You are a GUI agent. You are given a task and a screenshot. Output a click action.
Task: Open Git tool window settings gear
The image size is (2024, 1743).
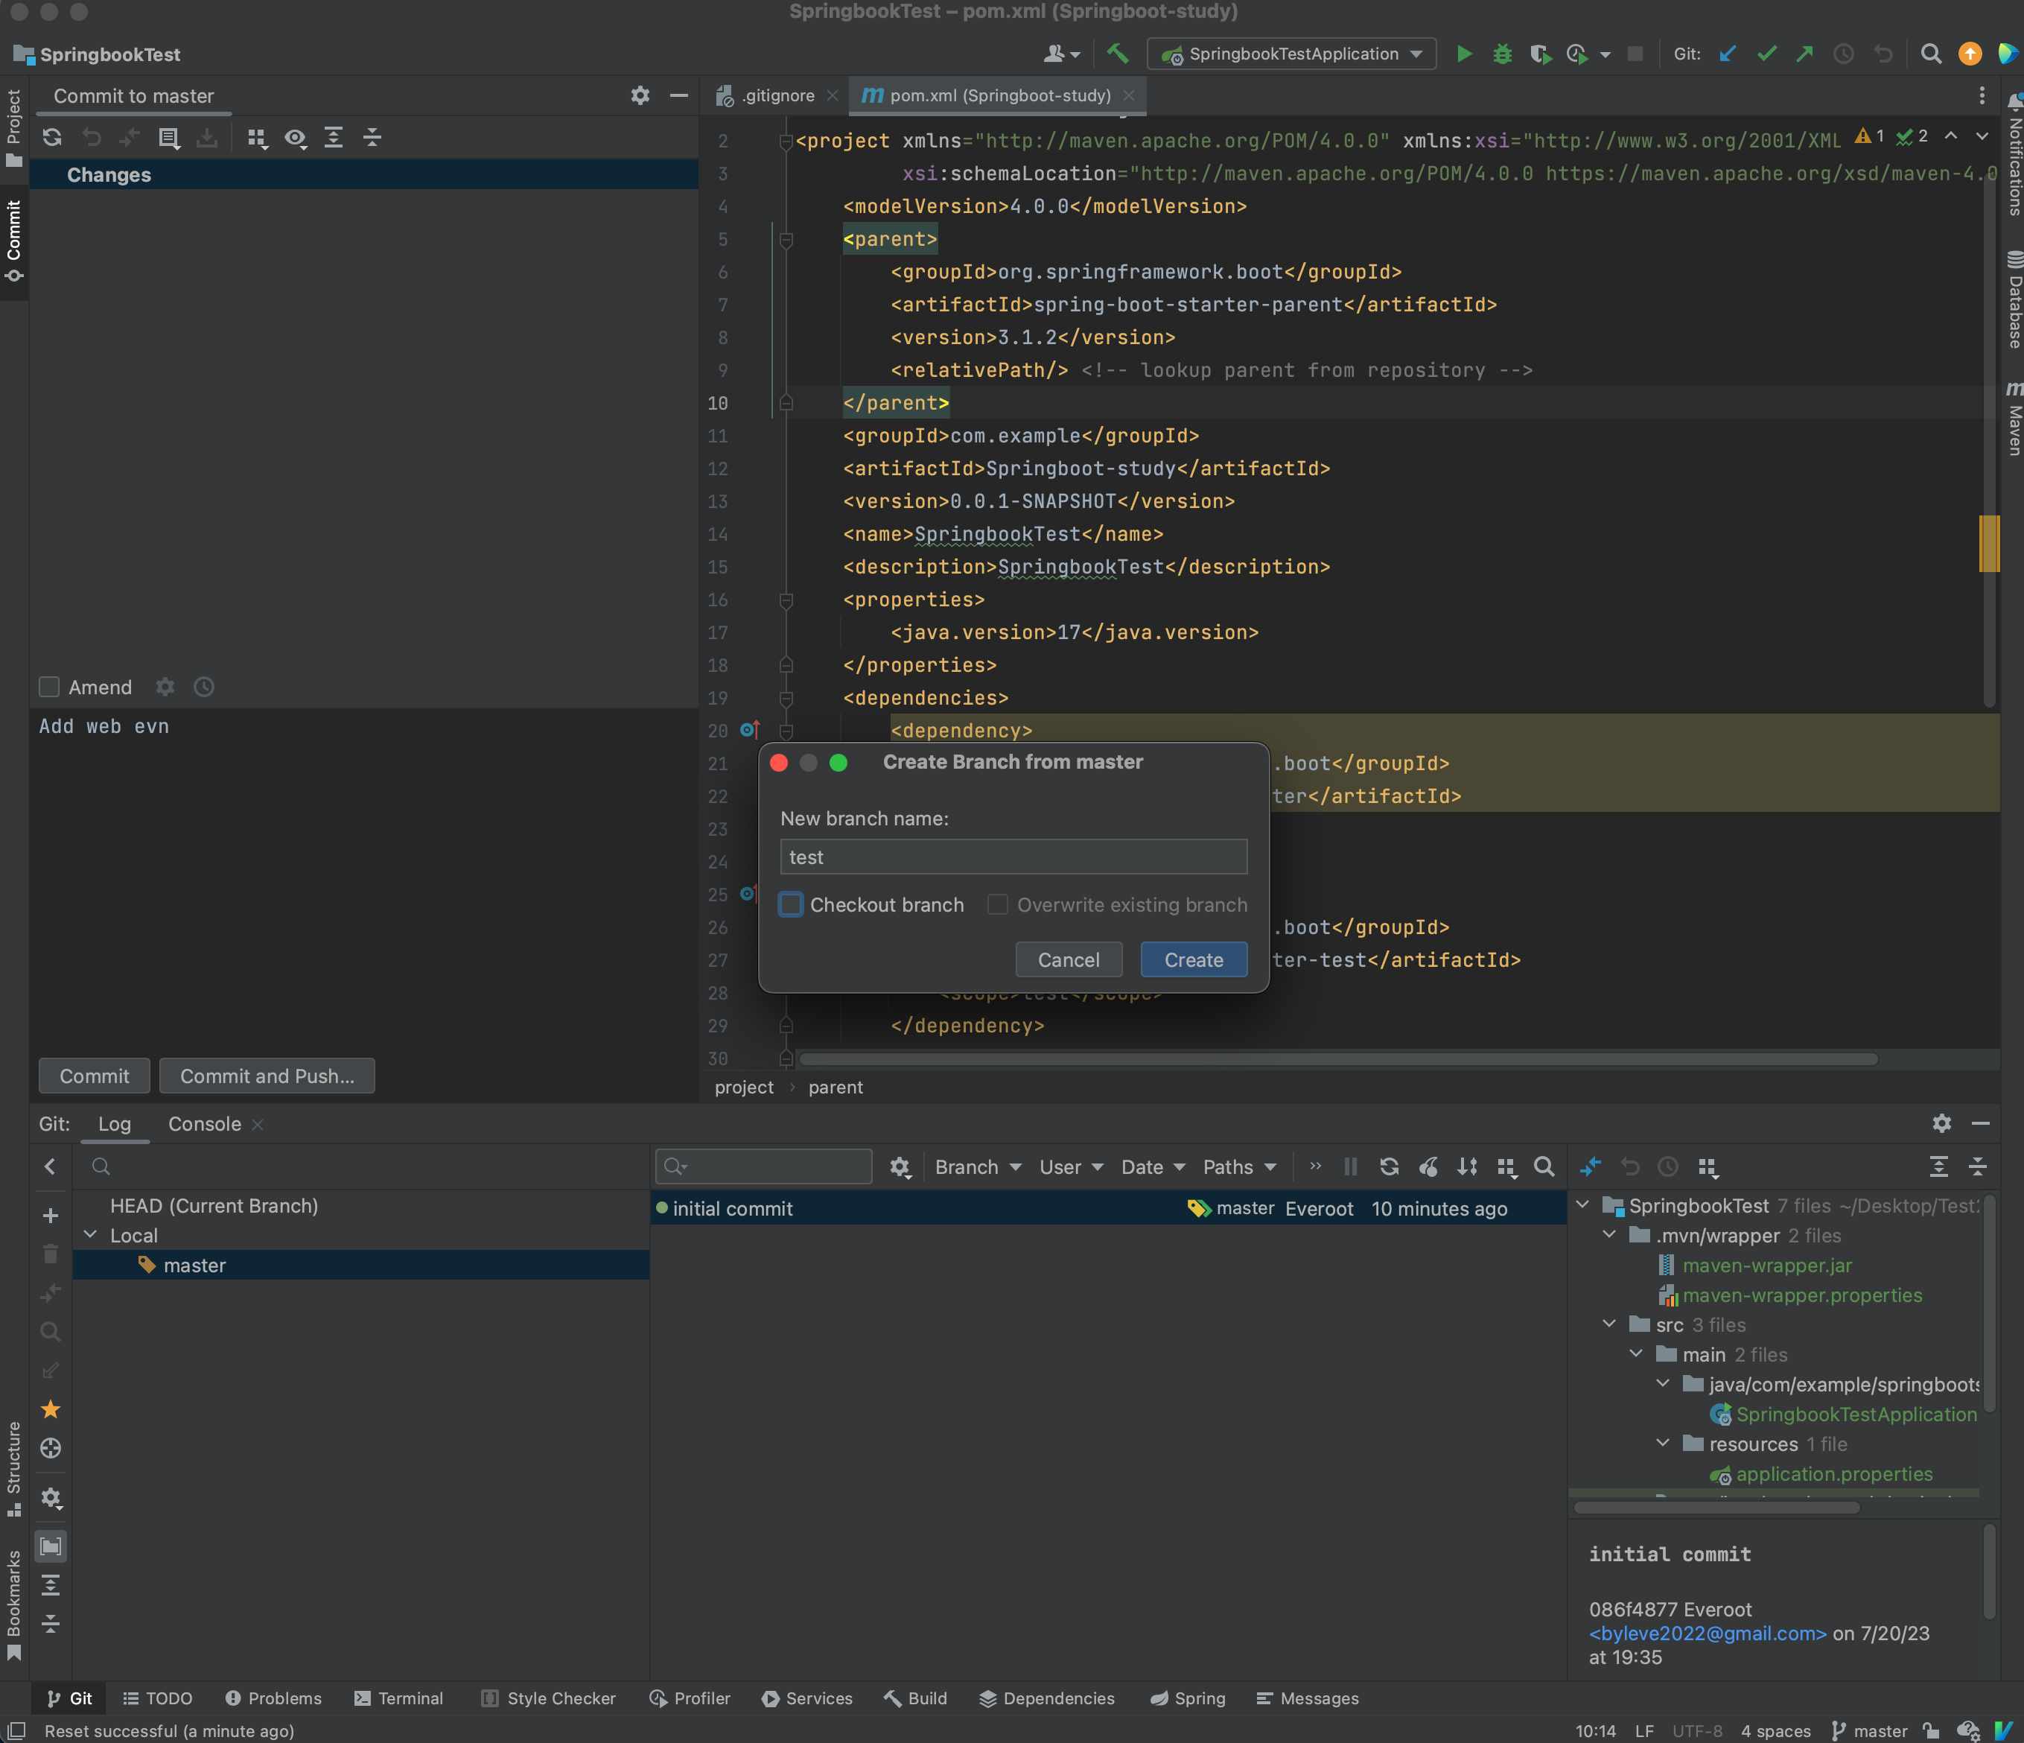(x=1942, y=1123)
